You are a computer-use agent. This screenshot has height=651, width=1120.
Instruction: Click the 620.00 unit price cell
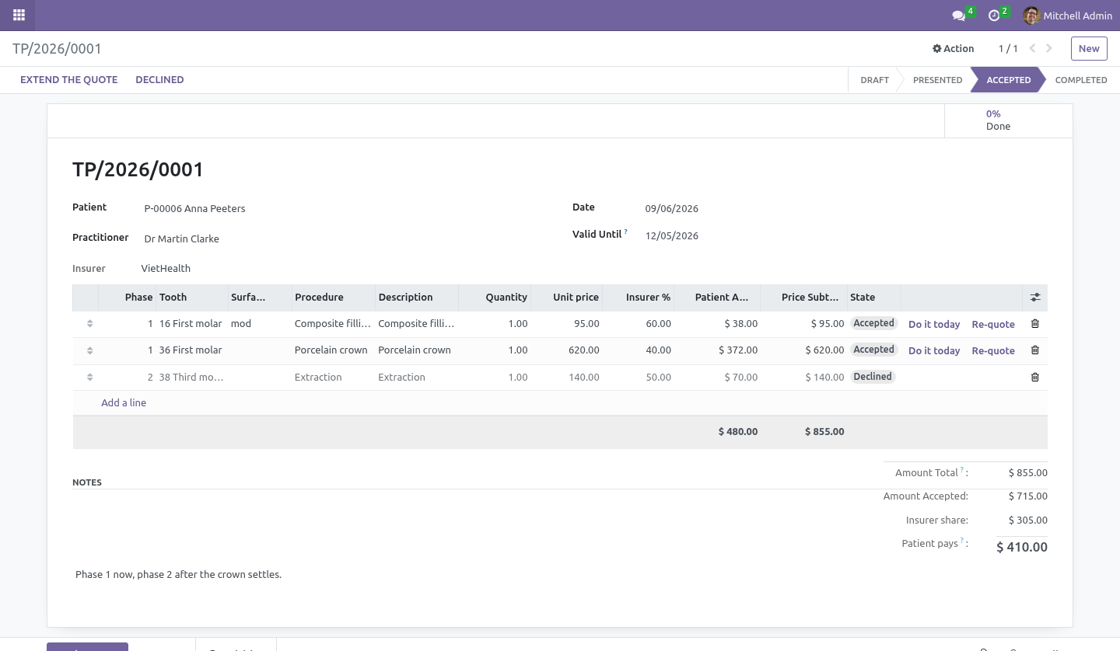coord(568,350)
